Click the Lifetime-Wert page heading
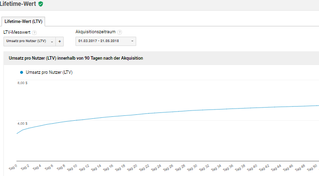319x176 pixels. (18, 4)
